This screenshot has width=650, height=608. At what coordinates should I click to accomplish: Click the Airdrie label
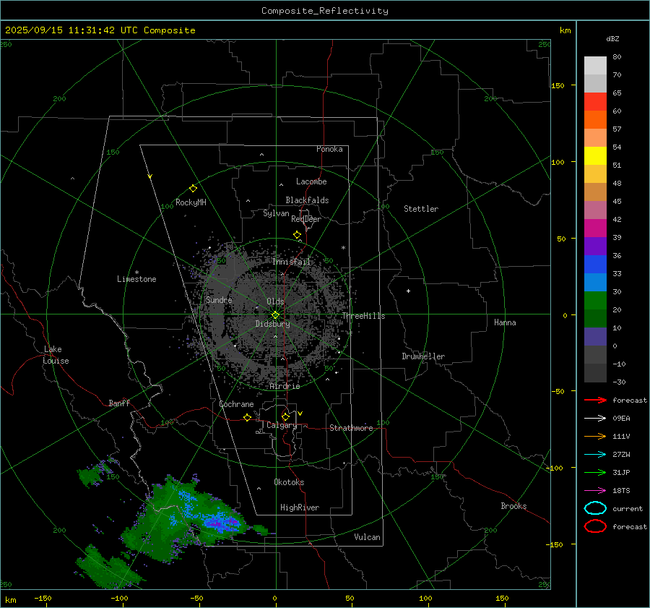point(285,386)
